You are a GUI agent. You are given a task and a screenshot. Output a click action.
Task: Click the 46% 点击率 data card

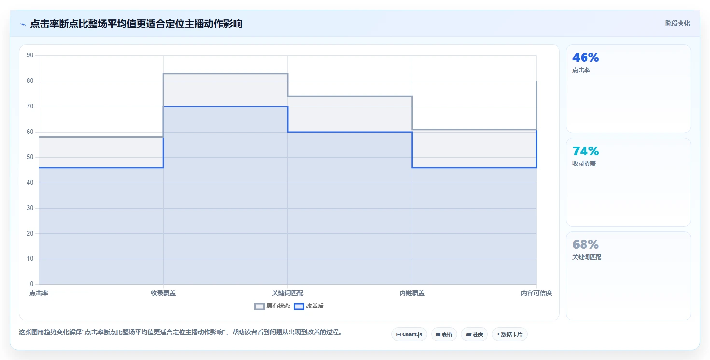[628, 89]
